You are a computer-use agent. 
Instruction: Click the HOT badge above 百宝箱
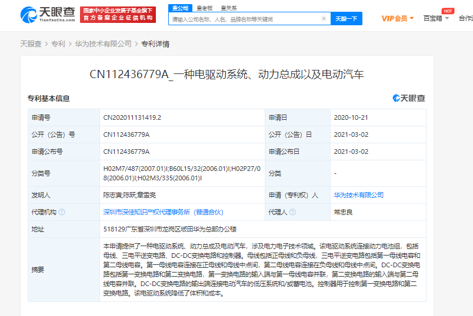pos(448,11)
